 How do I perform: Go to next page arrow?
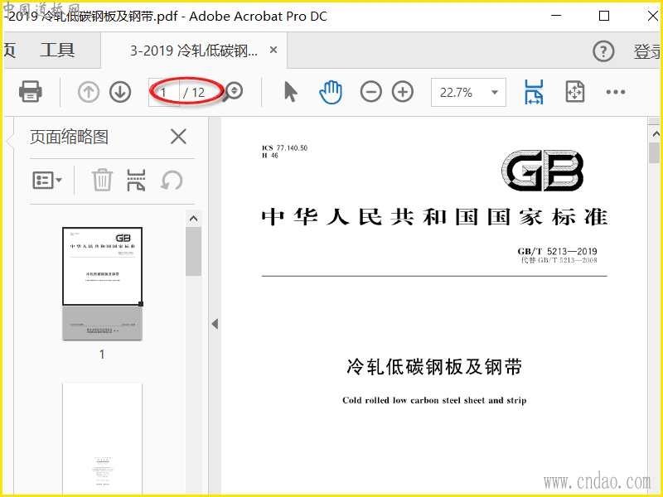click(120, 92)
